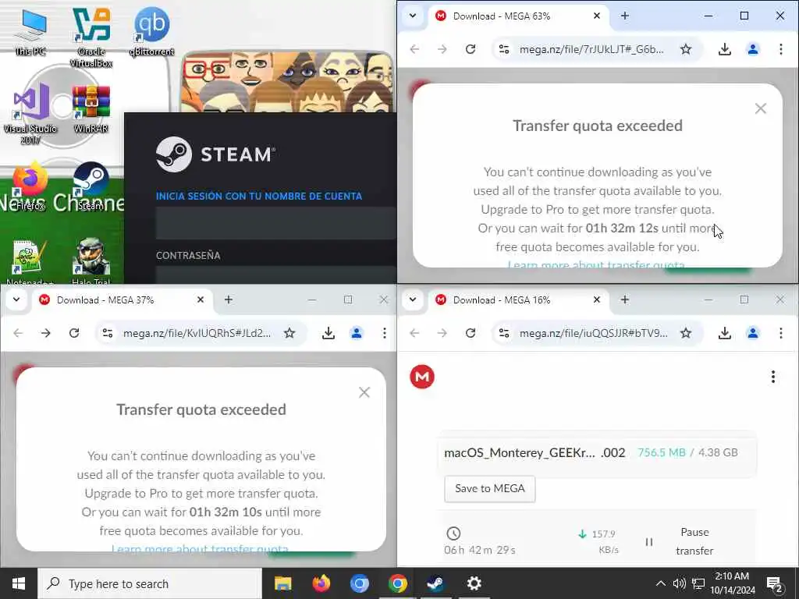The width and height of the screenshot is (799, 599).
Task: Open new tab in MEGA 63% window
Action: click(625, 16)
